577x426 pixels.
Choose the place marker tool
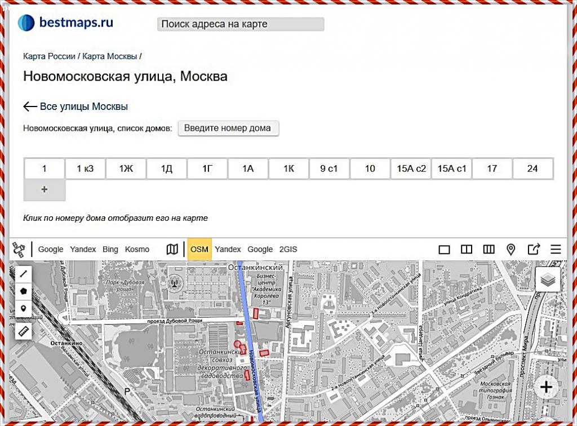(x=24, y=309)
